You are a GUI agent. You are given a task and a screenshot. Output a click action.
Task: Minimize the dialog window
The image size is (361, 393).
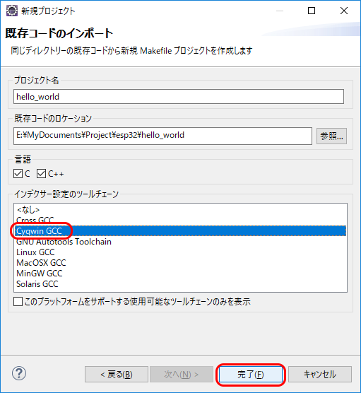click(x=280, y=11)
